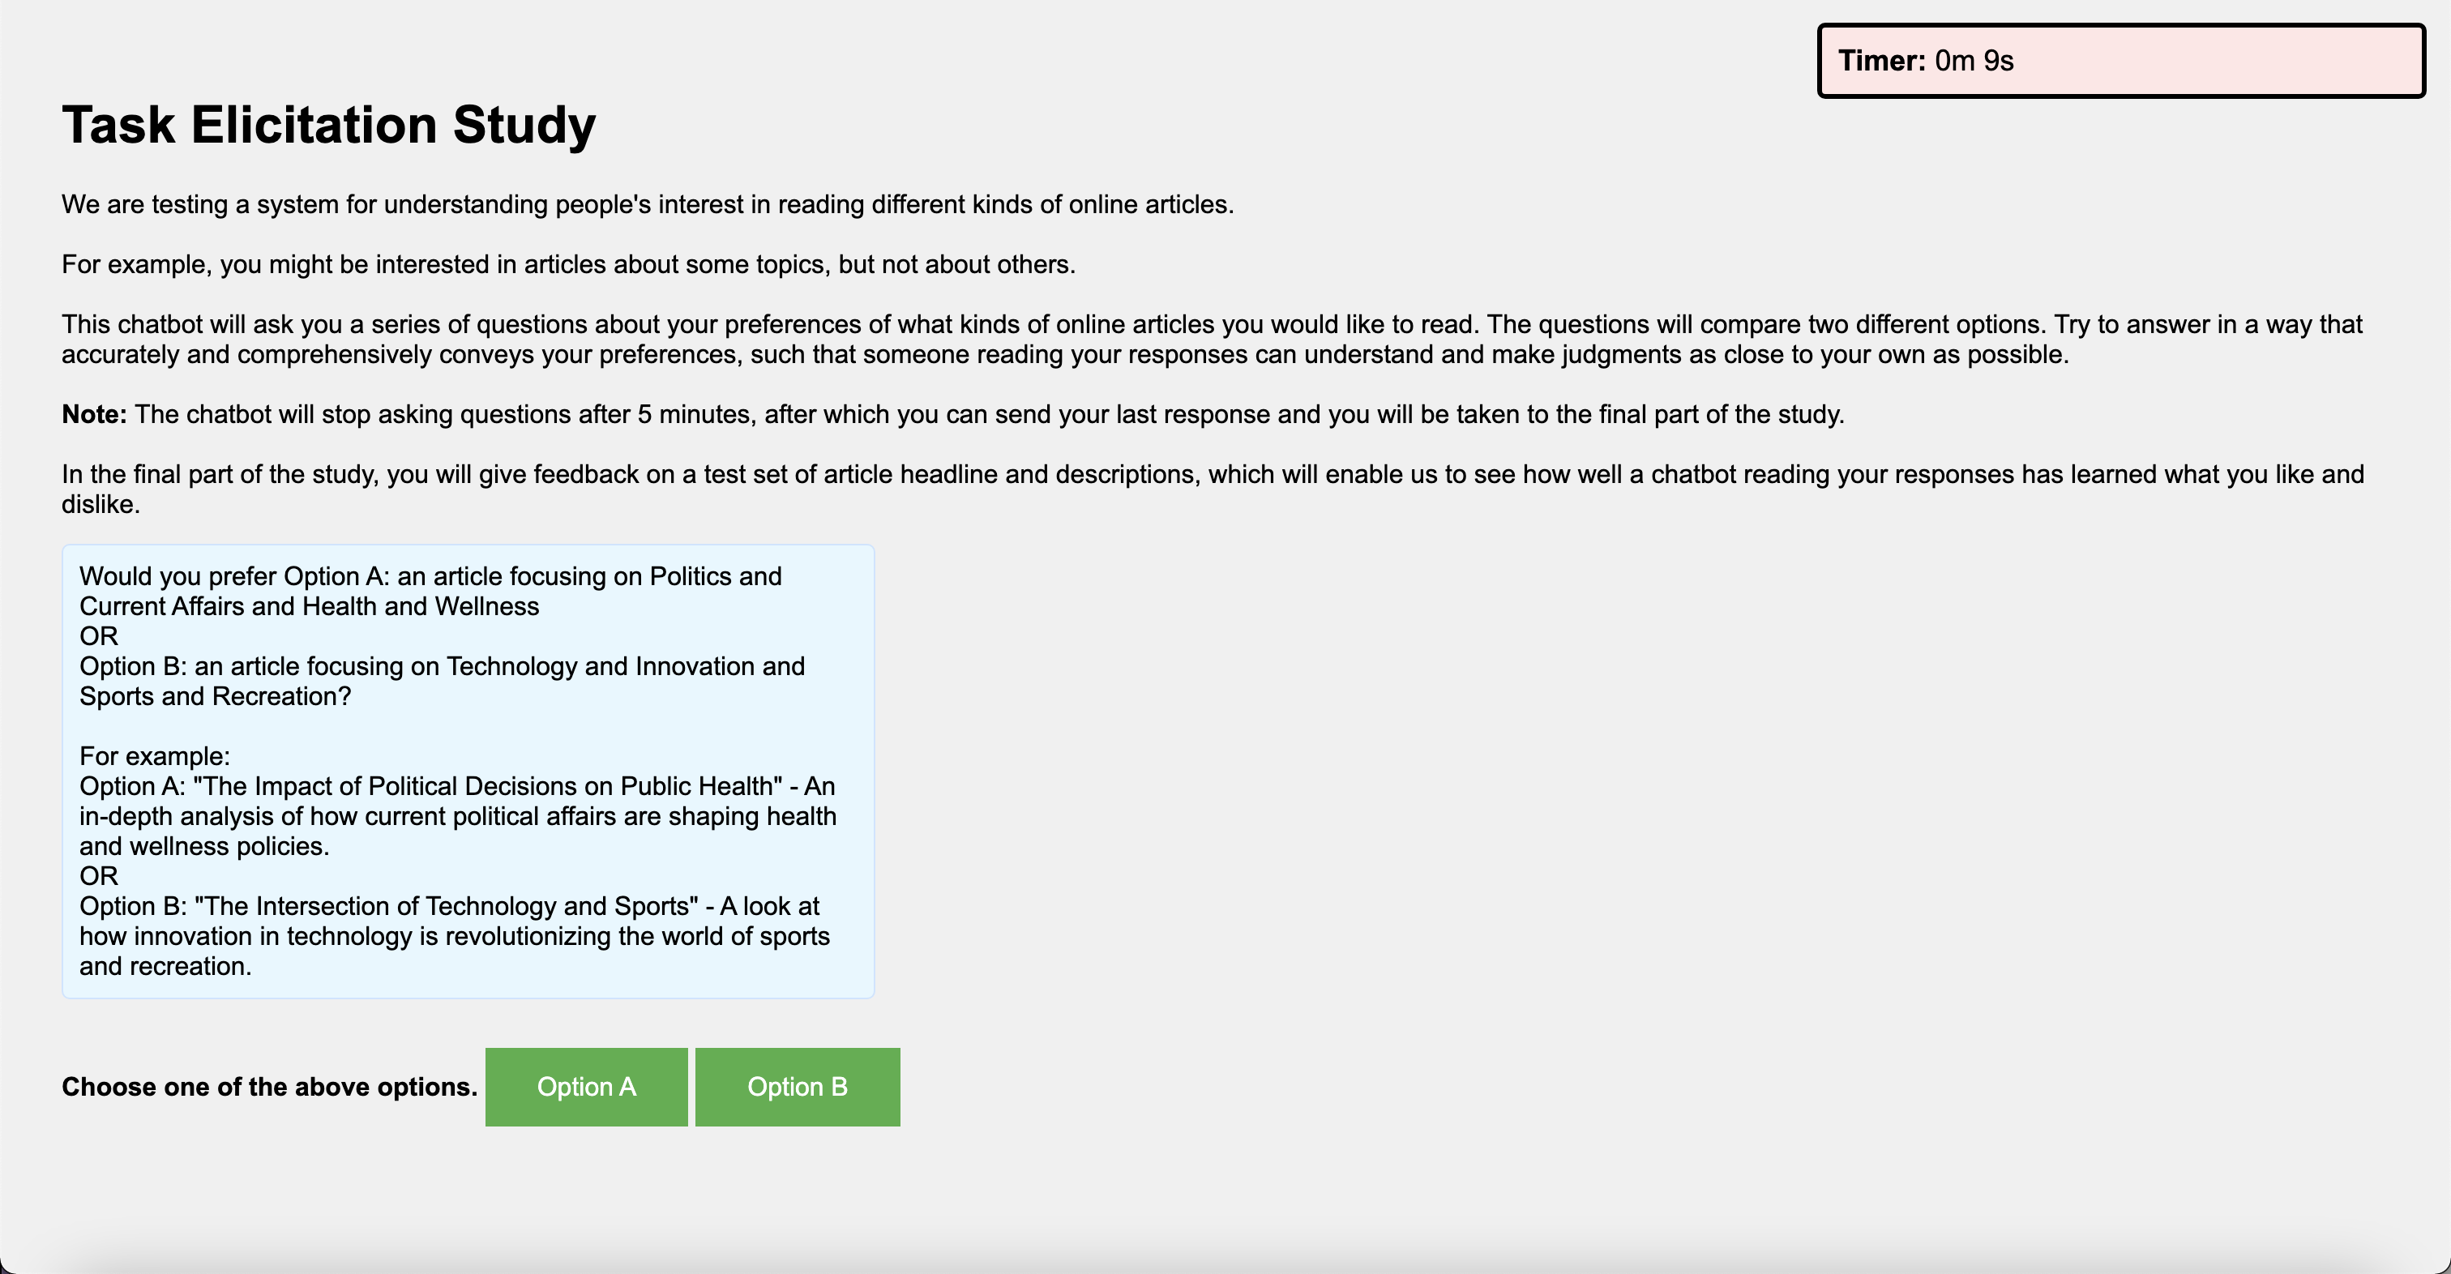Click "Choose one of the above options." label
This screenshot has width=2451, height=1274.
pyautogui.click(x=269, y=1087)
